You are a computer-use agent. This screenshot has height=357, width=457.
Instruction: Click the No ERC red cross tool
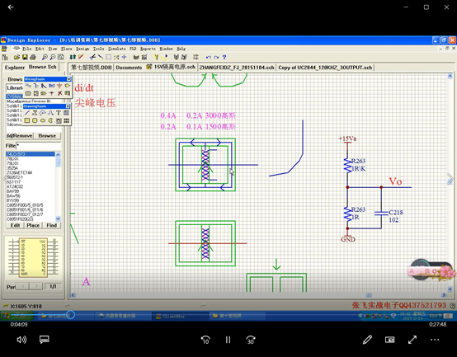click(x=59, y=93)
